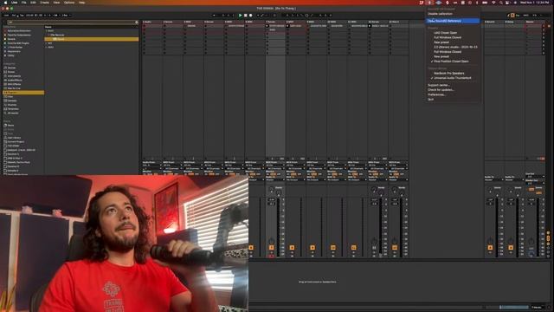Open User Library under Places
The width and height of the screenshot is (554, 312).
point(14,138)
